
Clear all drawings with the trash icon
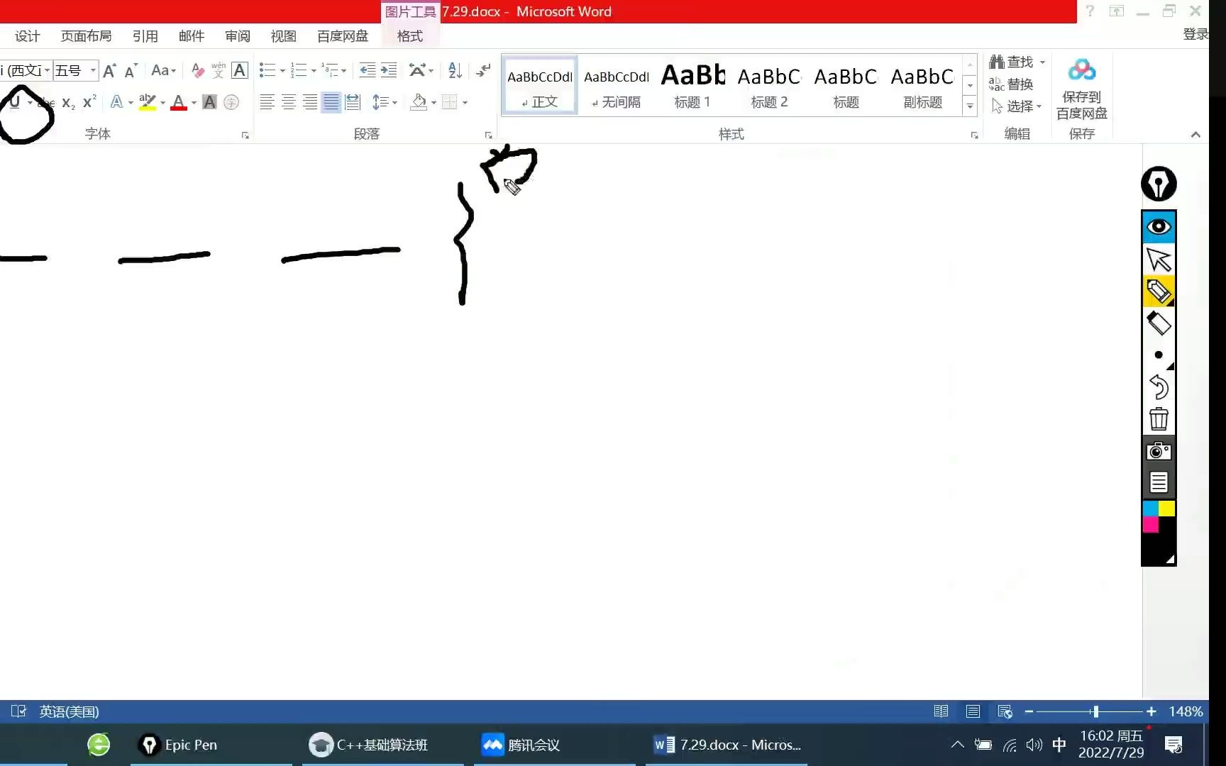click(1158, 418)
